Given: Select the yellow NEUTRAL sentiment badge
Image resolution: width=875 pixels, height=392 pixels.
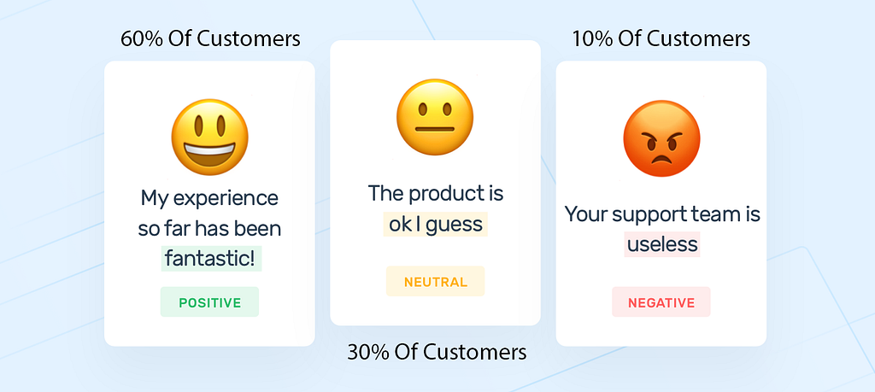Looking at the screenshot, I should [435, 282].
